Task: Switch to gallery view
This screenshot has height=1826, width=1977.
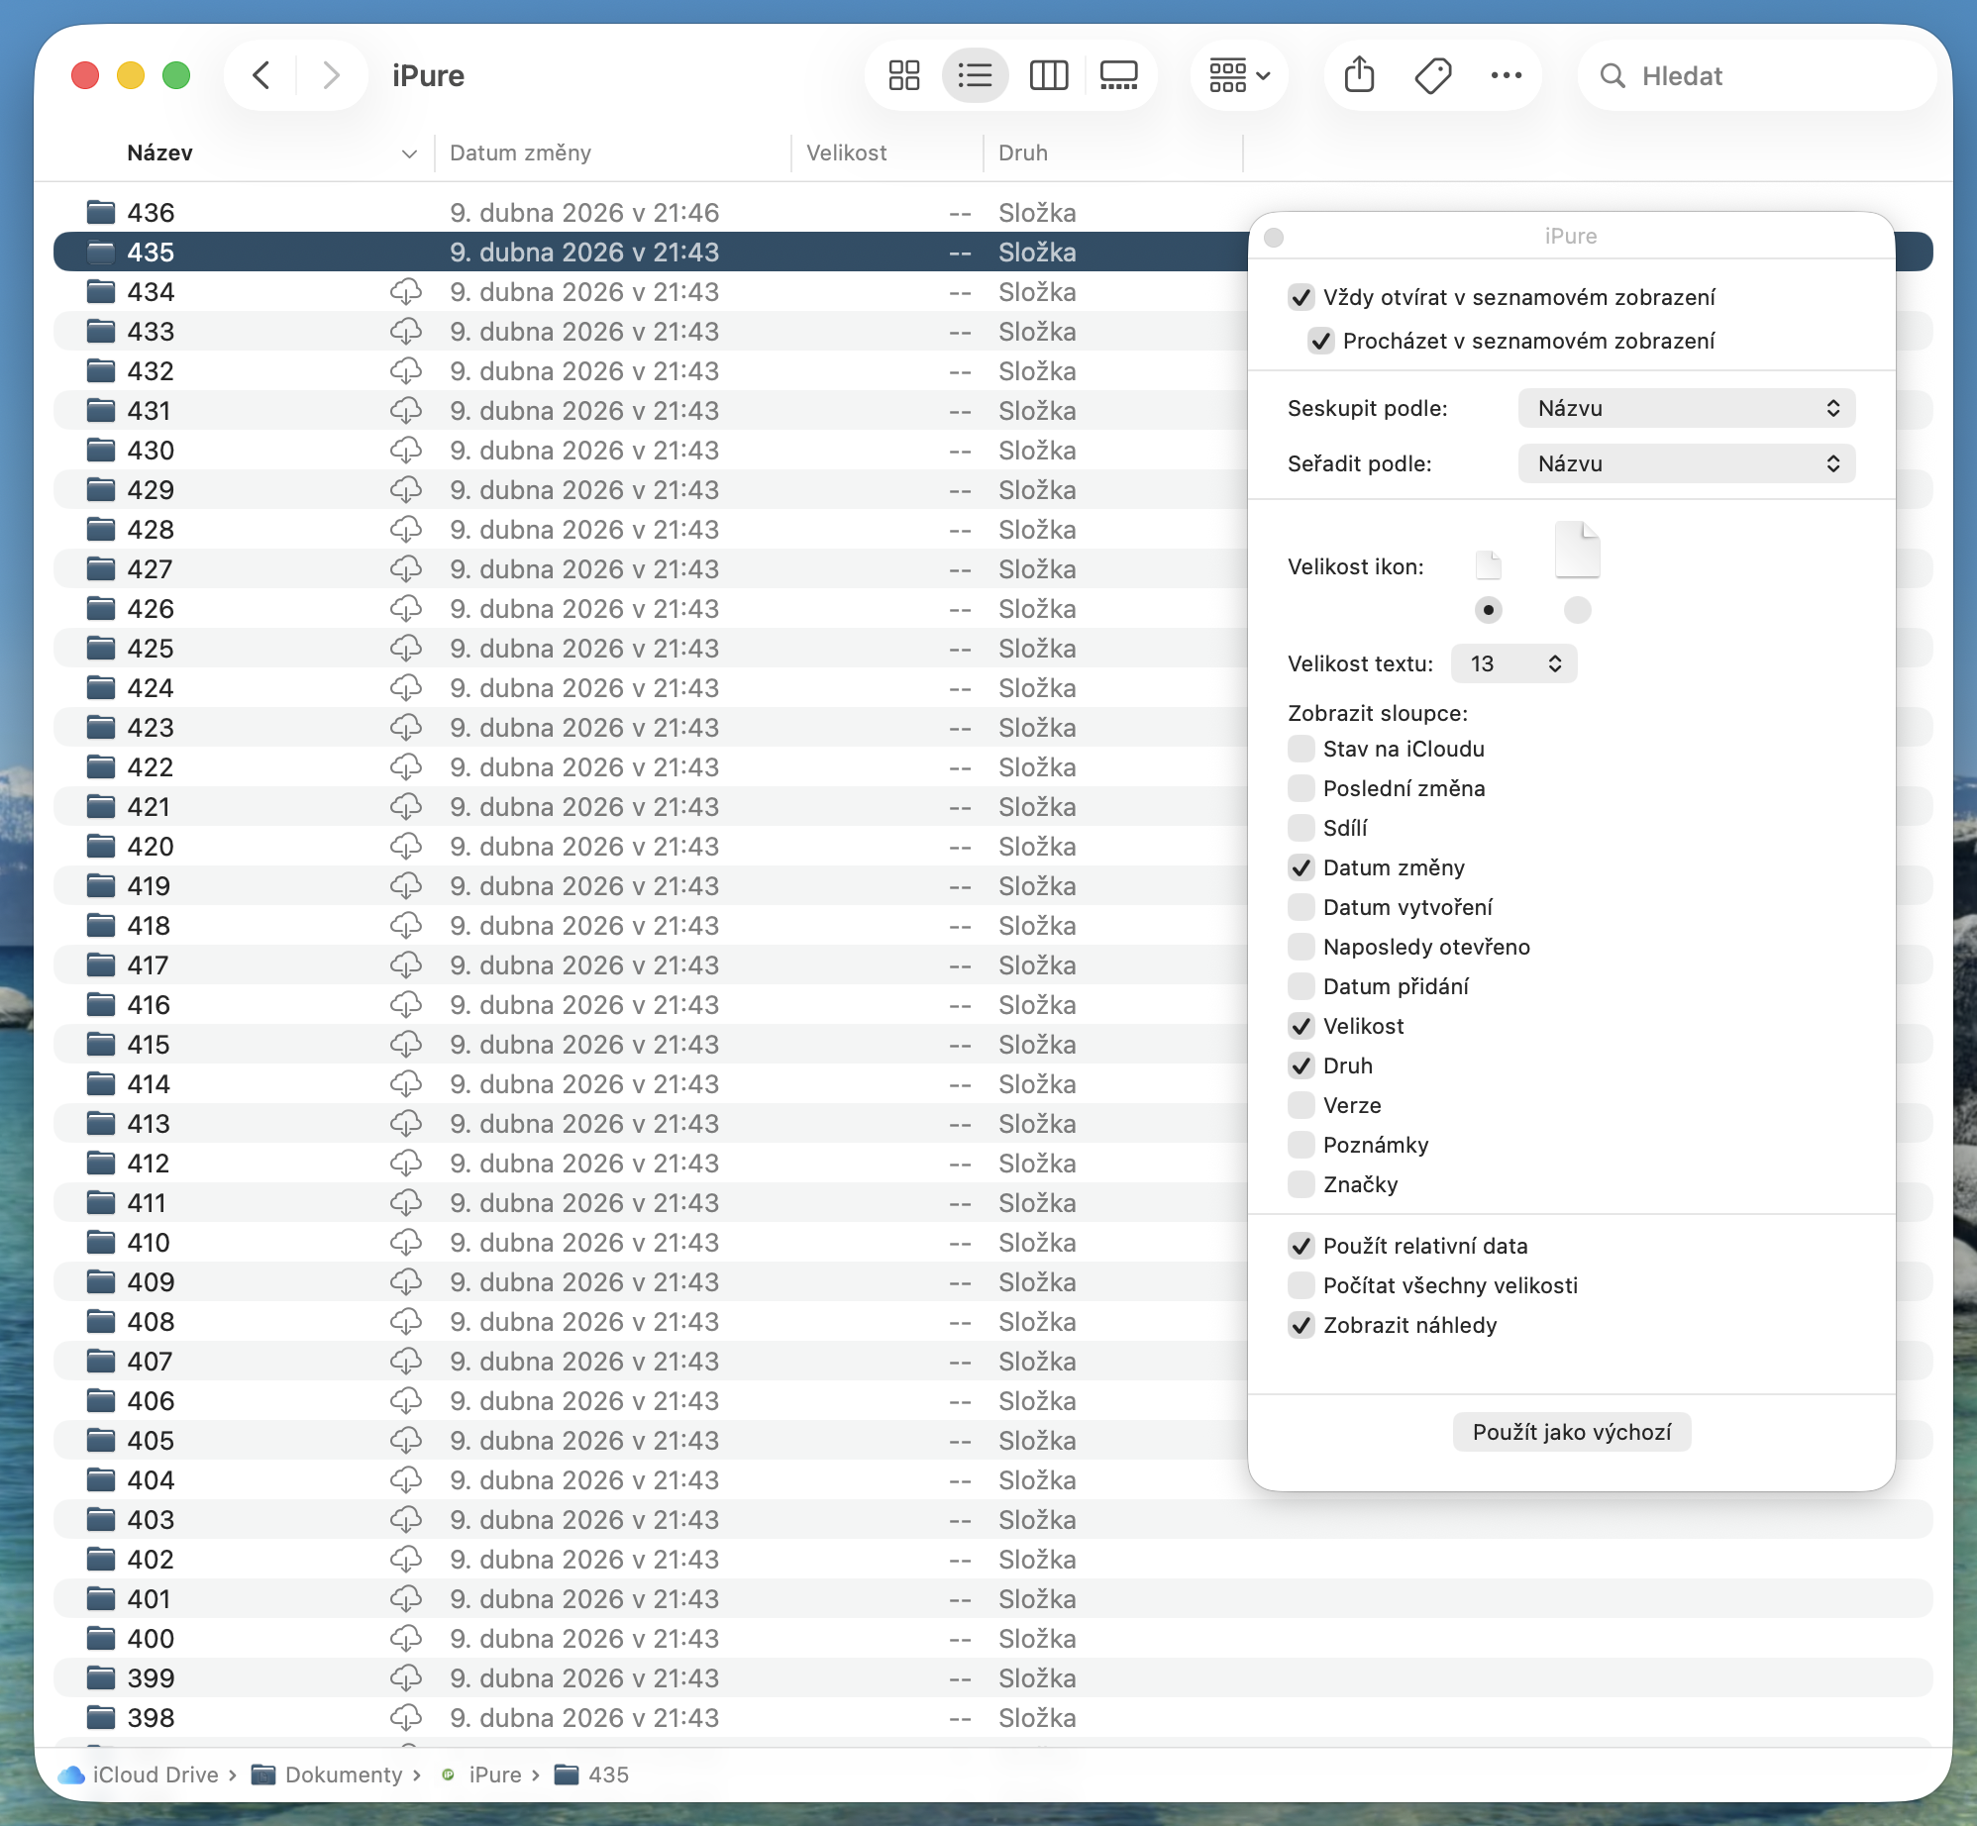Action: pos(1119,75)
